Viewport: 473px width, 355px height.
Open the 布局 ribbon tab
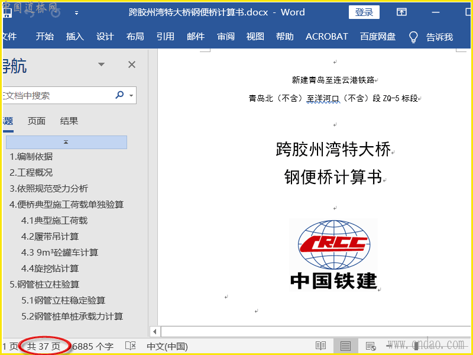(x=135, y=37)
